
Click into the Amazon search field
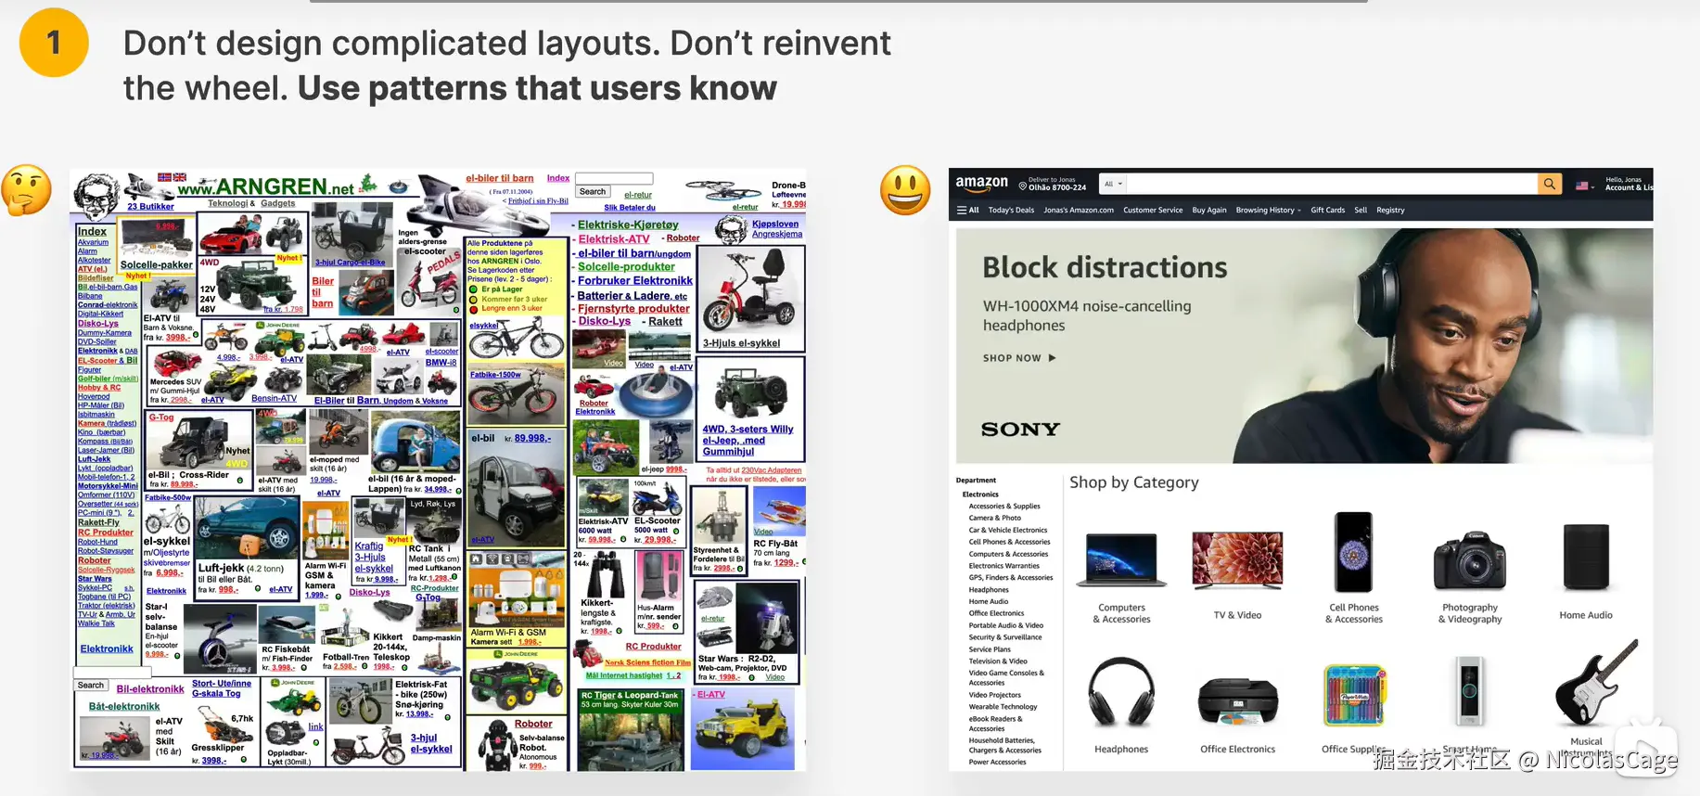tap(1332, 184)
